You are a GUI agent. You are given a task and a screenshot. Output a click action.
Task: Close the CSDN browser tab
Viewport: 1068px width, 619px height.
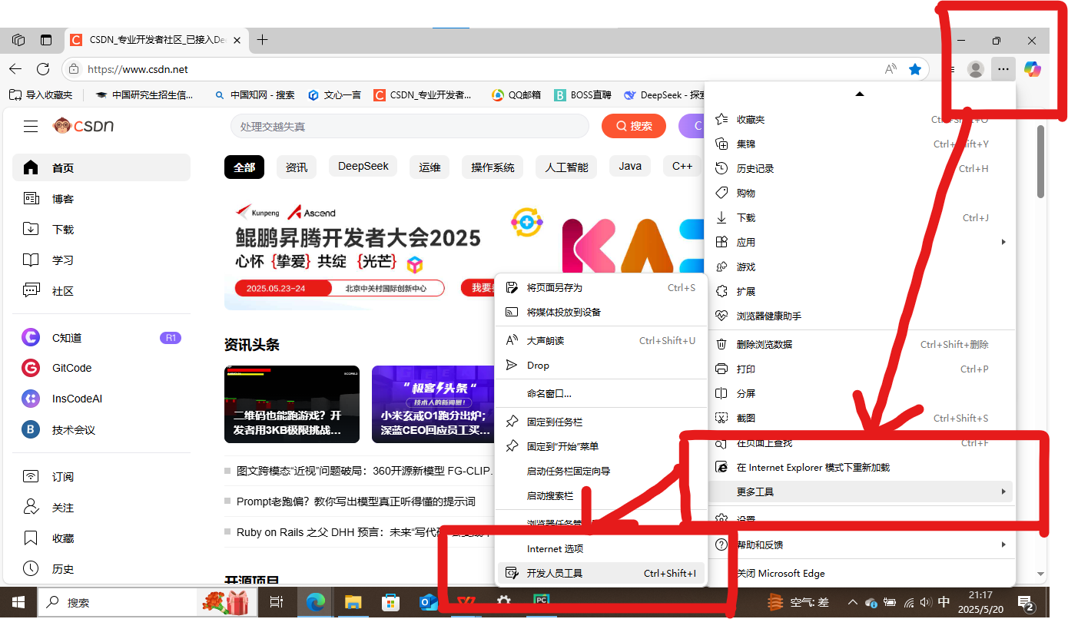[x=237, y=40]
